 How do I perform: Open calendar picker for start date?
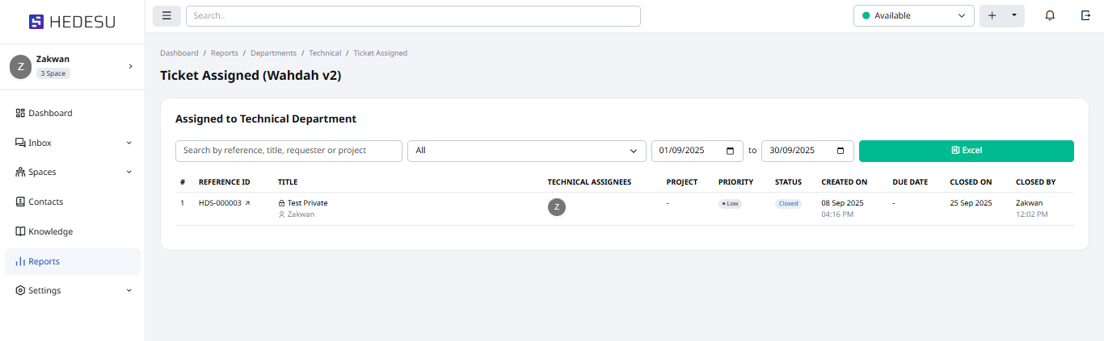[x=730, y=151]
